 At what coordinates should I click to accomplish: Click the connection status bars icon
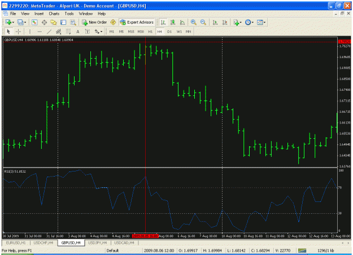pos(302,250)
